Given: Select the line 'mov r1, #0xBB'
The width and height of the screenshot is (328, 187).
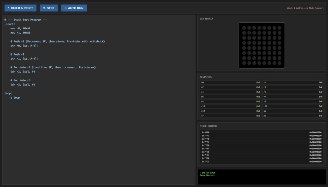Looking at the screenshot, I should point(20,33).
